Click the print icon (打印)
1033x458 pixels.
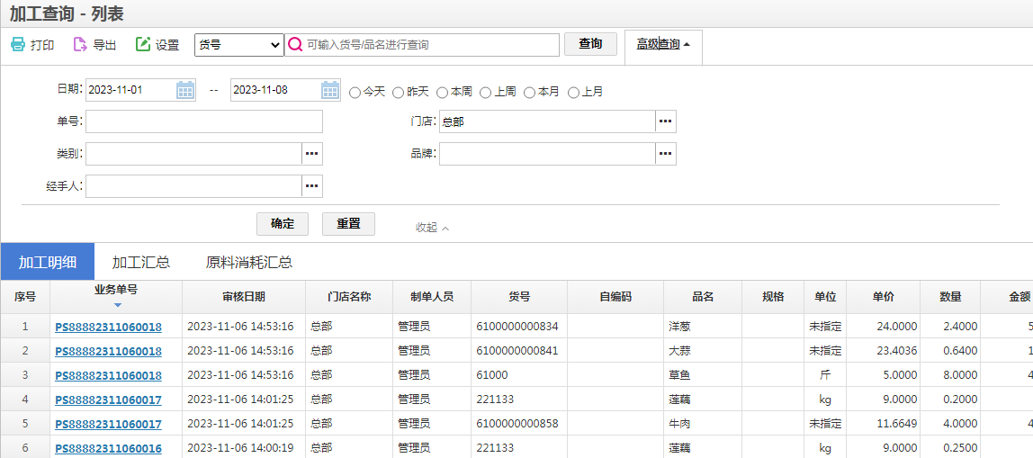pyautogui.click(x=18, y=45)
